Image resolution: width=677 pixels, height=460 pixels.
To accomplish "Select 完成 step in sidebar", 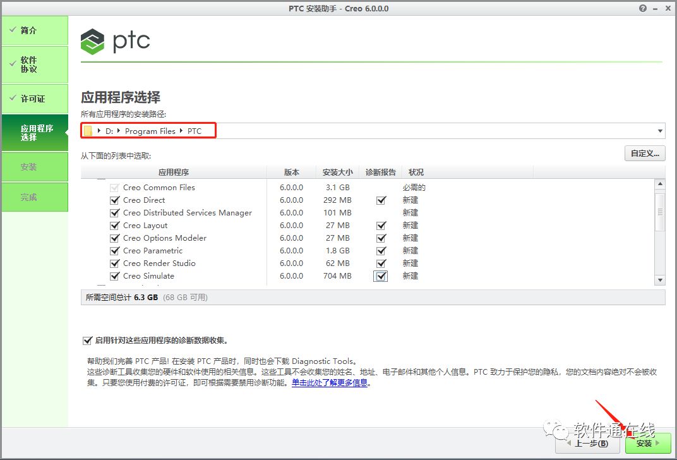I will pos(35,197).
